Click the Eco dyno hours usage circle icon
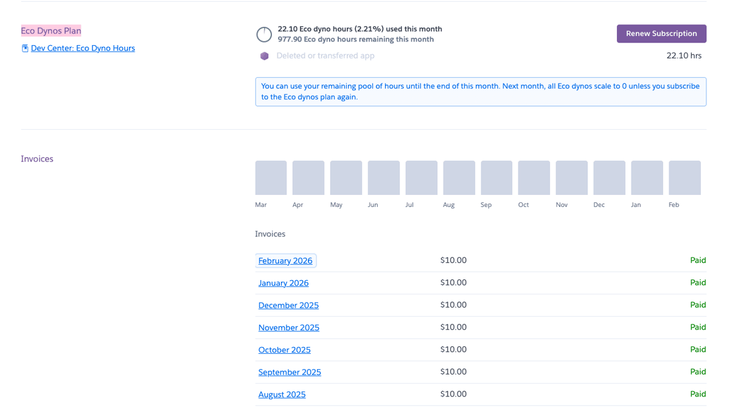The image size is (730, 411). coord(264,34)
